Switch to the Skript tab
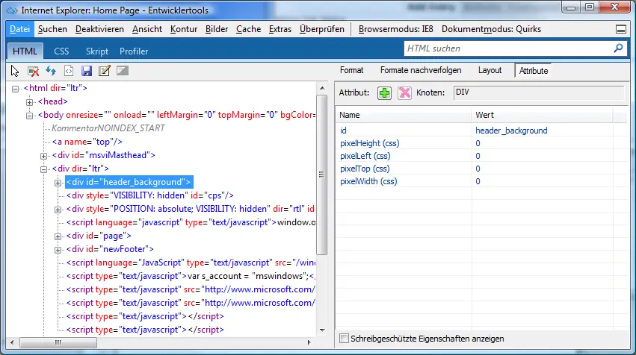The height and width of the screenshot is (355, 636). (x=97, y=51)
